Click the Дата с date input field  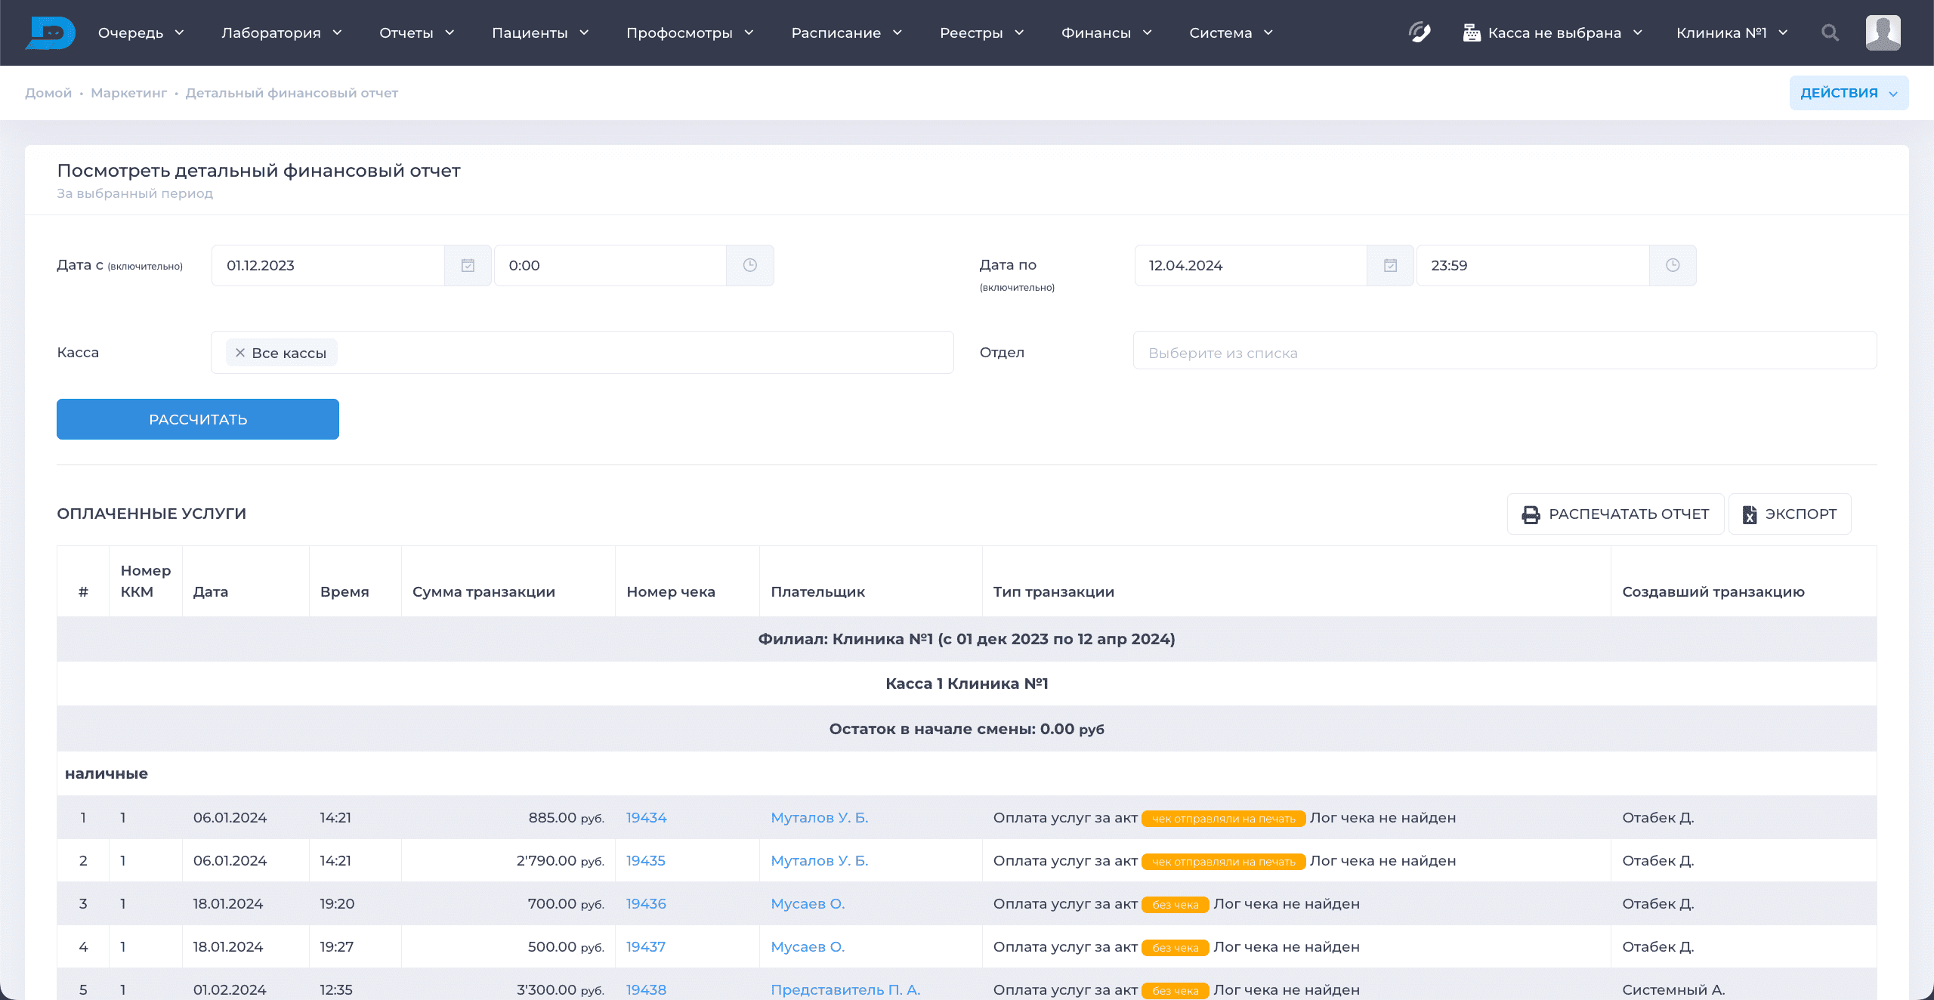click(x=328, y=265)
